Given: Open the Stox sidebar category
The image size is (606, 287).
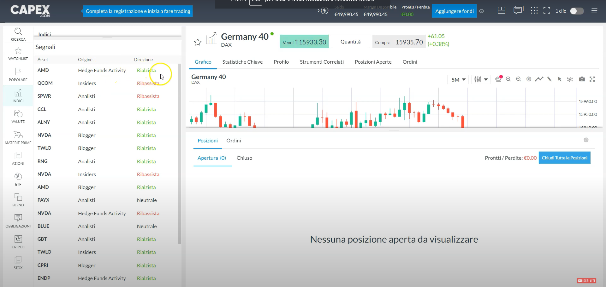Looking at the screenshot, I should 18,263.
